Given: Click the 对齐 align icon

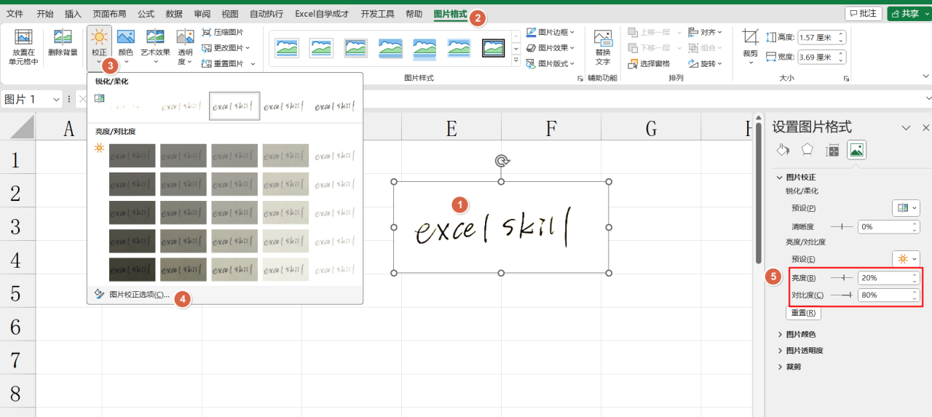Looking at the screenshot, I should coord(693,33).
